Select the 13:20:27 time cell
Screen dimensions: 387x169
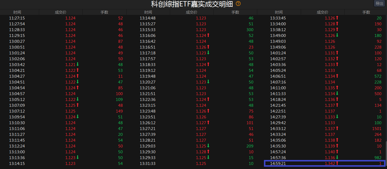(x=148, y=82)
